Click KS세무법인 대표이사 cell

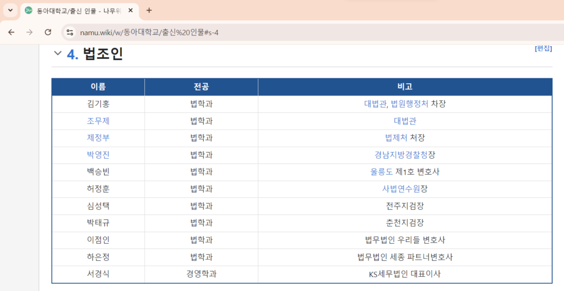point(405,274)
